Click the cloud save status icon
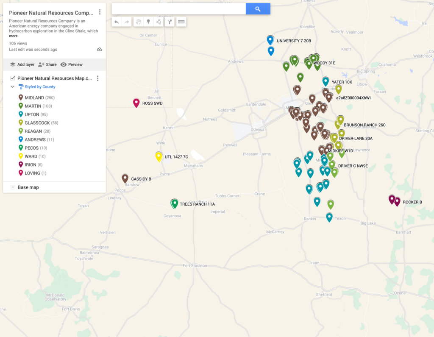The image size is (434, 337). tap(100, 50)
